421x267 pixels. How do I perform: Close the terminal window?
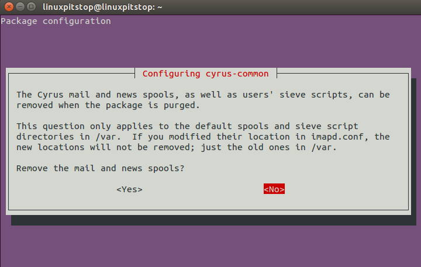[9, 6]
